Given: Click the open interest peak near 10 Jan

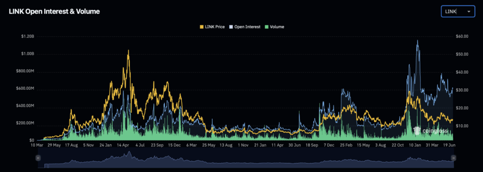Looking at the screenshot, I should point(418,40).
